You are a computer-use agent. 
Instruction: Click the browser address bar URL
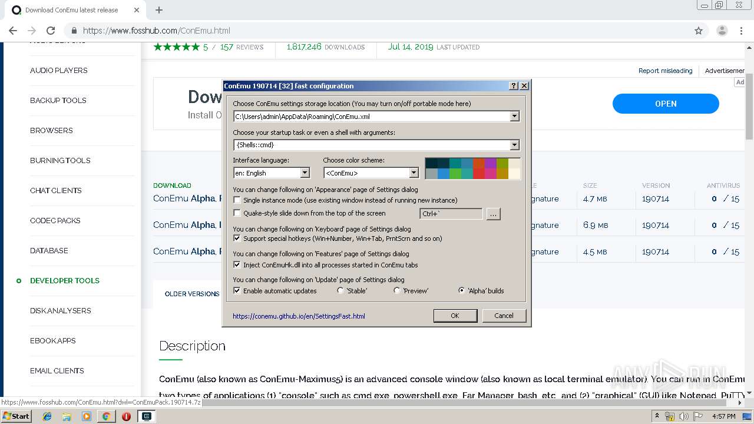157,31
